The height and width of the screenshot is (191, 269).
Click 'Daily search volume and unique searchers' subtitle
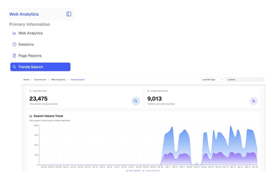50,120
